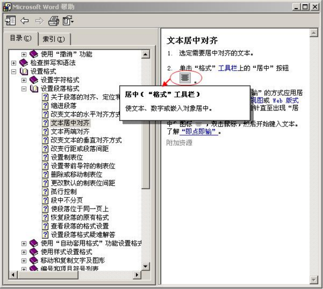Image resolution: width=323 pixels, height=289 pixels.
Task: Switch to the 索引 tab
Action: (54, 39)
